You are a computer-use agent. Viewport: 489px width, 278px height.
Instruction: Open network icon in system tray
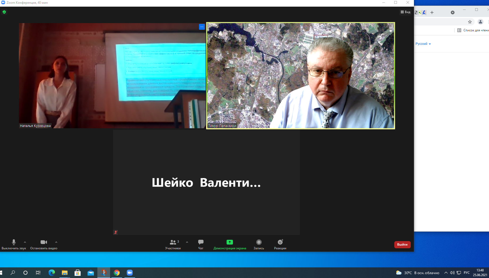click(x=459, y=273)
